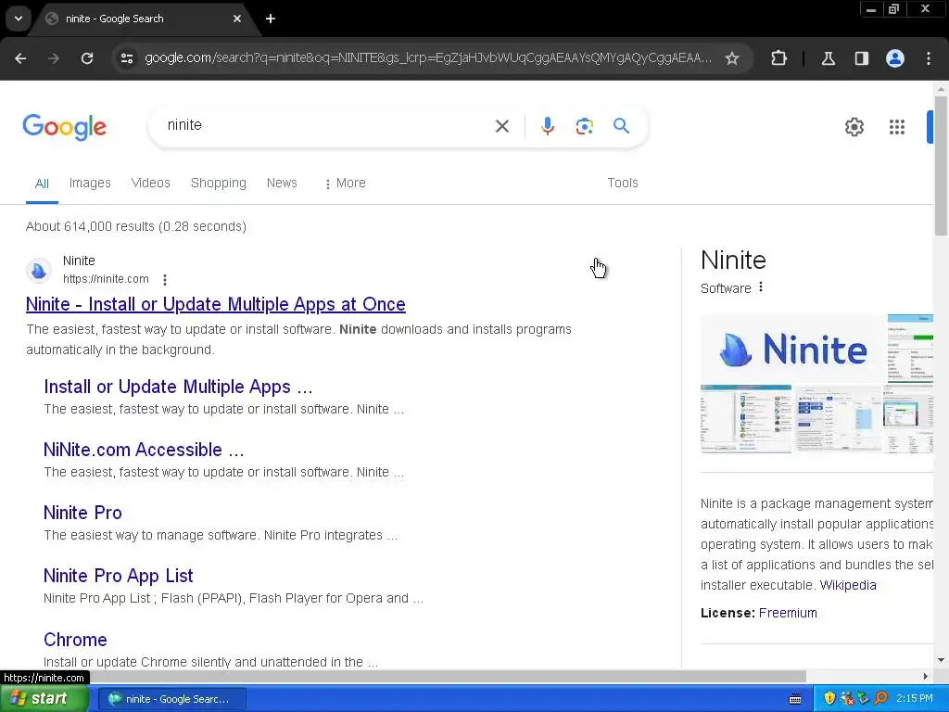Open the Freemium license link

(x=788, y=613)
